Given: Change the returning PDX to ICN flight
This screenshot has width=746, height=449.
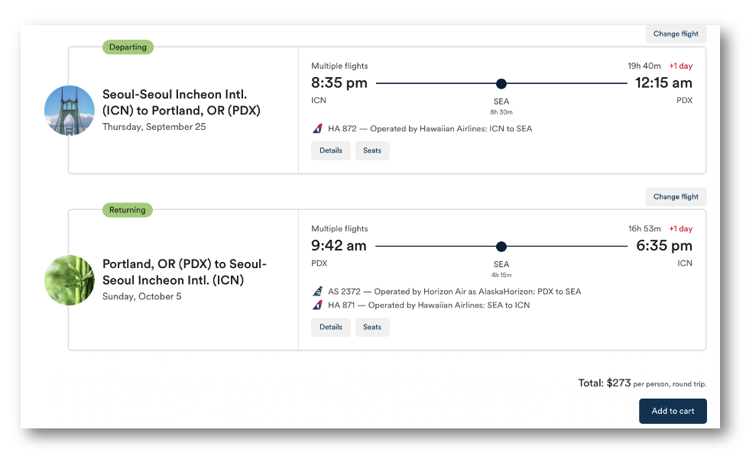Looking at the screenshot, I should click(676, 197).
